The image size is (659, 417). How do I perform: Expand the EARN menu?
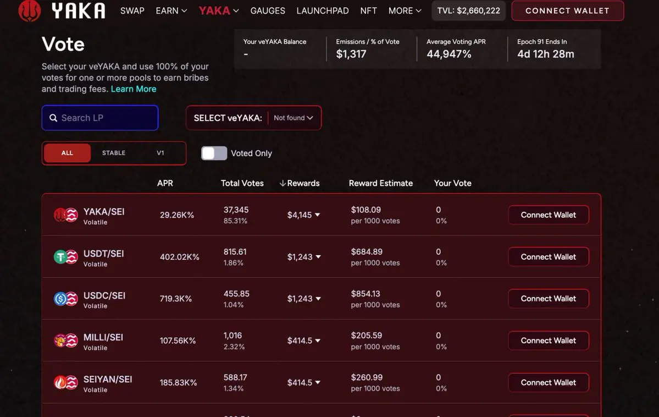171,10
